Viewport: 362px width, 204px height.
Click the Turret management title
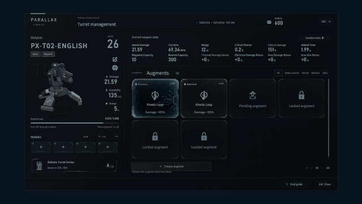(97, 24)
